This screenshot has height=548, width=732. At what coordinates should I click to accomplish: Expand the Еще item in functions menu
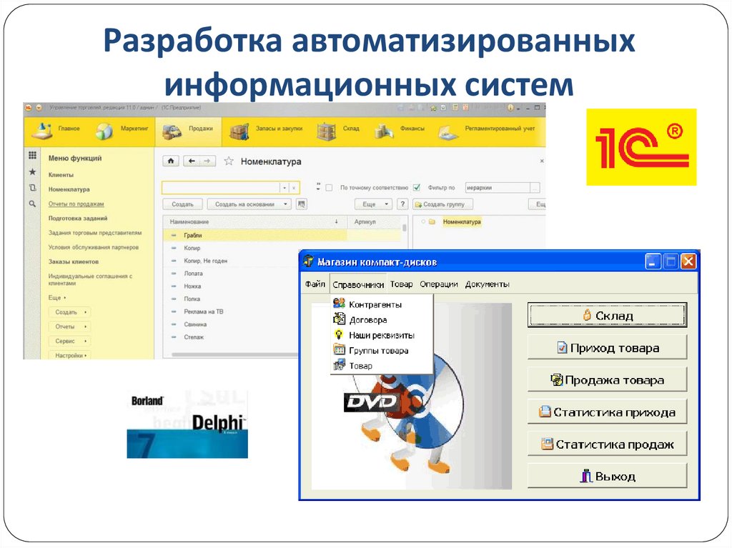point(57,297)
